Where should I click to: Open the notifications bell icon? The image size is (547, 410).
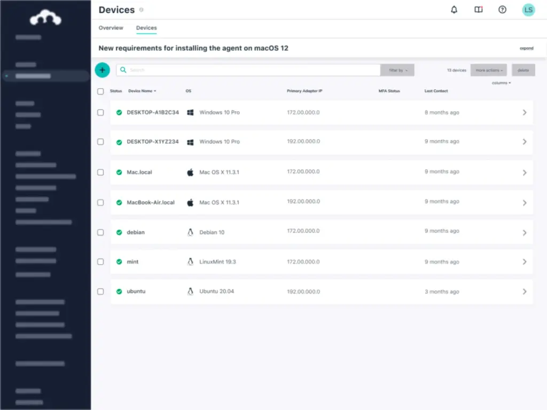coord(454,10)
